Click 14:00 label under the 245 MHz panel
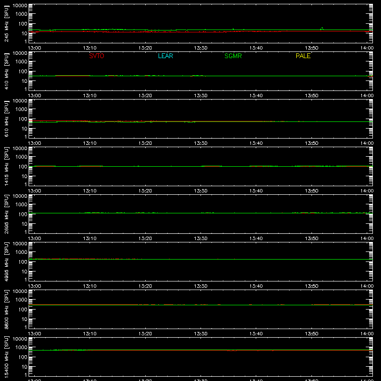Viewport: 381px width, 381px height. point(367,48)
